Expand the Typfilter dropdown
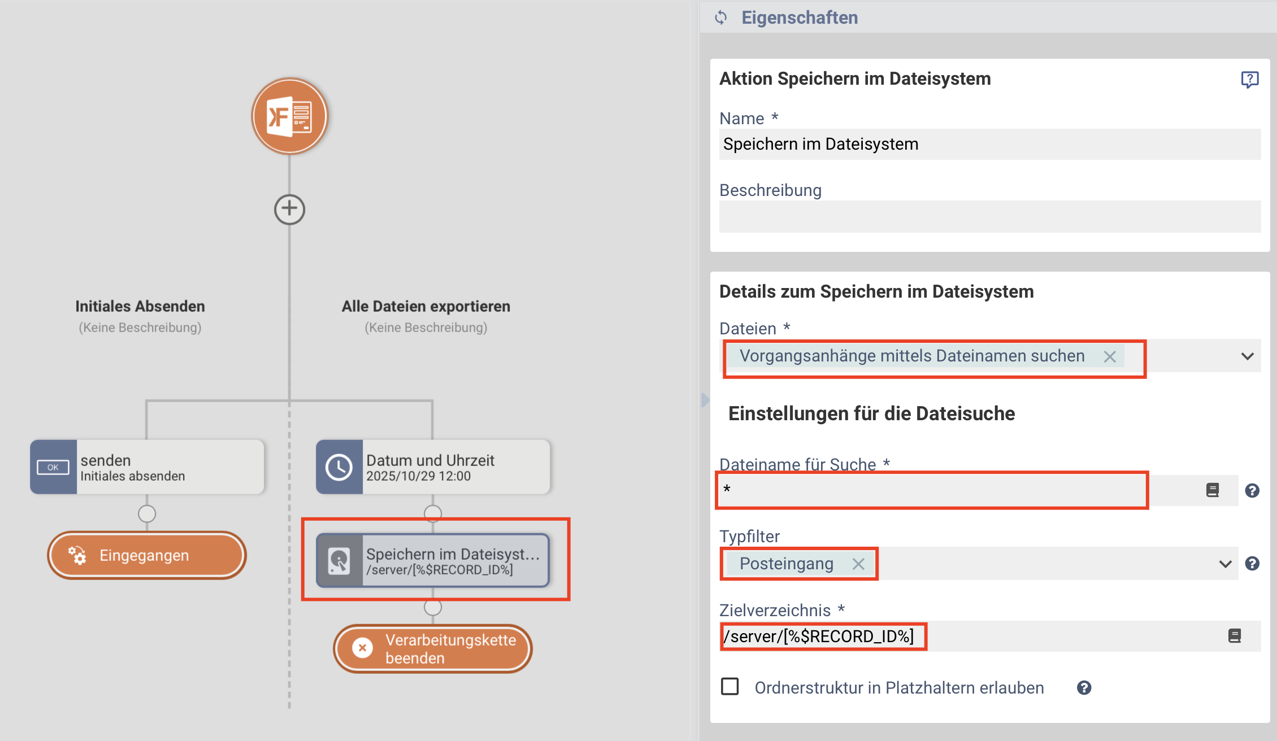Viewport: 1277px width, 741px height. [x=1225, y=564]
